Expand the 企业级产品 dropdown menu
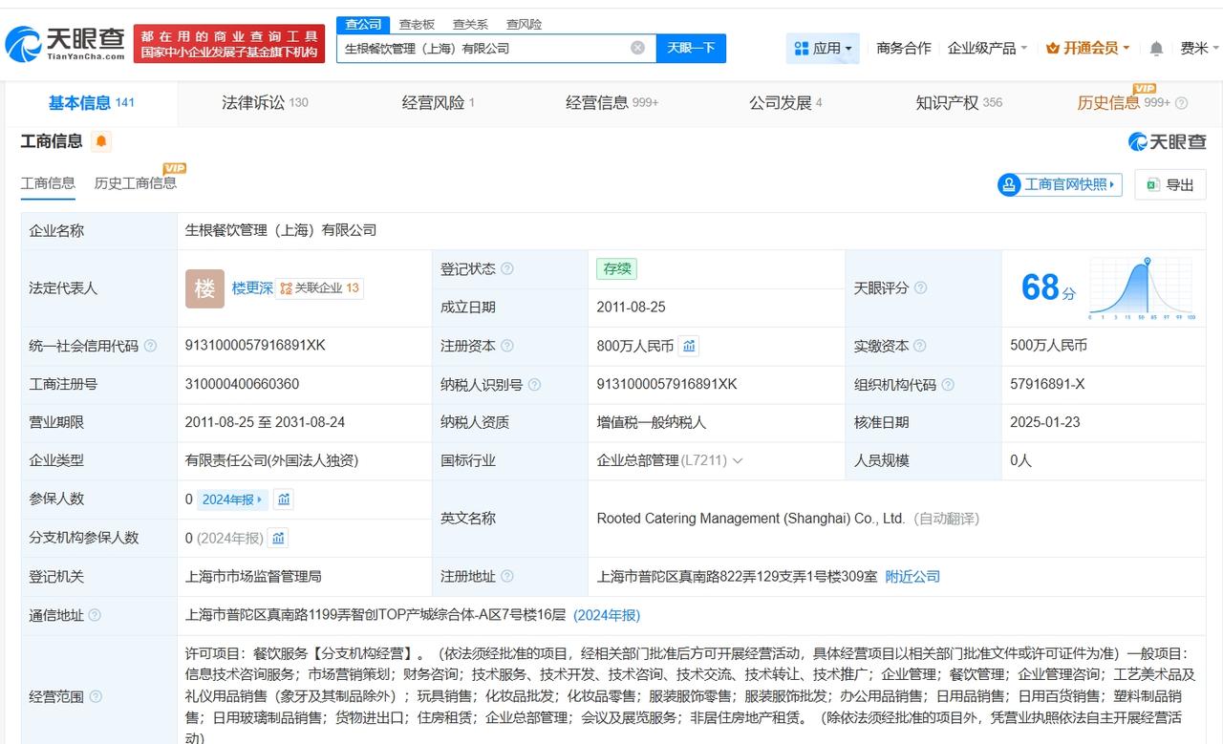The width and height of the screenshot is (1223, 744). pos(983,47)
